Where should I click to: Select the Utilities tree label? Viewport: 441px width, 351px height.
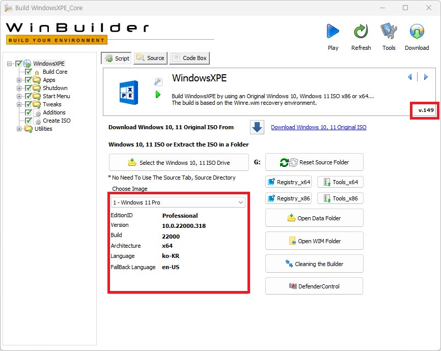pos(43,129)
